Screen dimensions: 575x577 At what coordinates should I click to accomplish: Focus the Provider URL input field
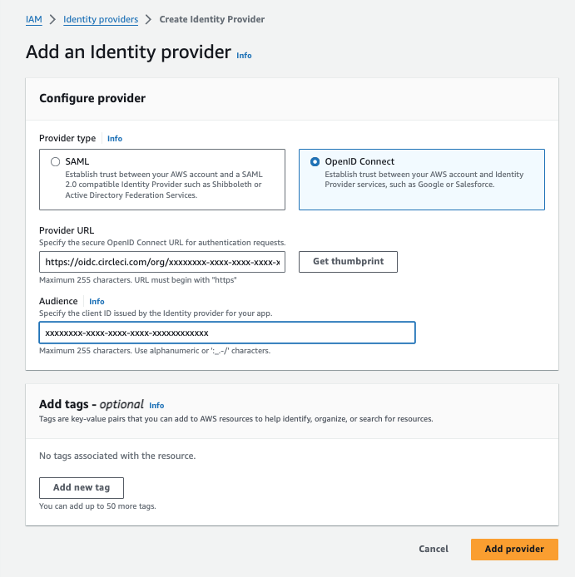(162, 262)
